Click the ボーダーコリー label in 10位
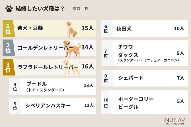This screenshot has width=191, height=127. coord(136,99)
